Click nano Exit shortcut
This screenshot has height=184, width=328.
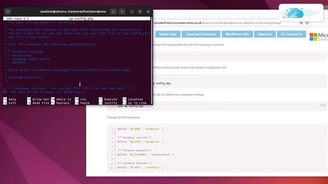click(x=10, y=103)
